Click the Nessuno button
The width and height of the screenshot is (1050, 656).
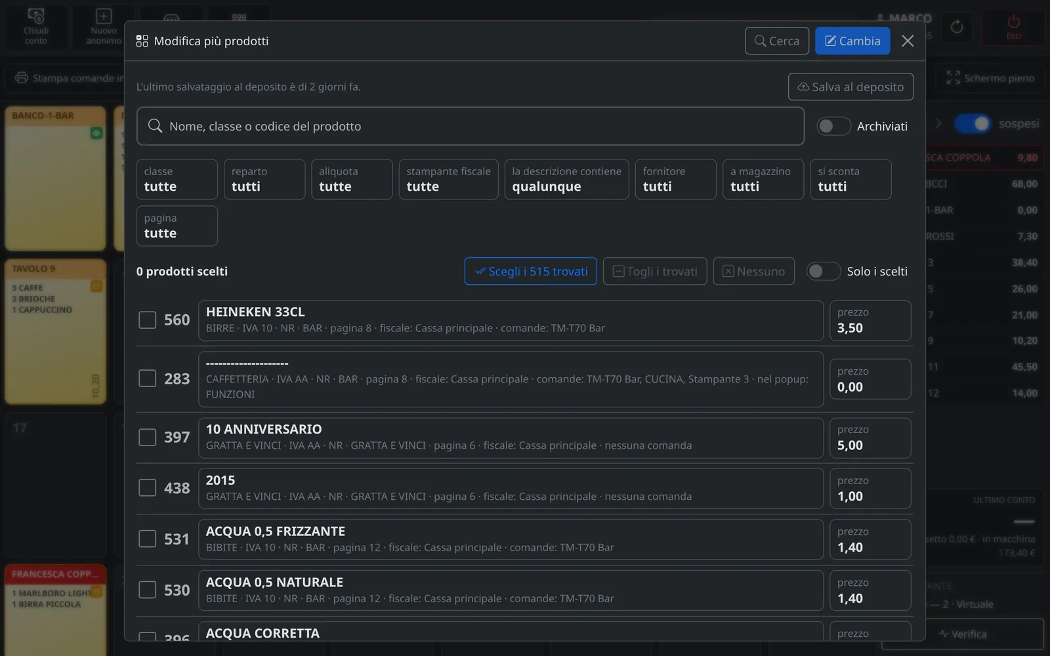tap(753, 271)
